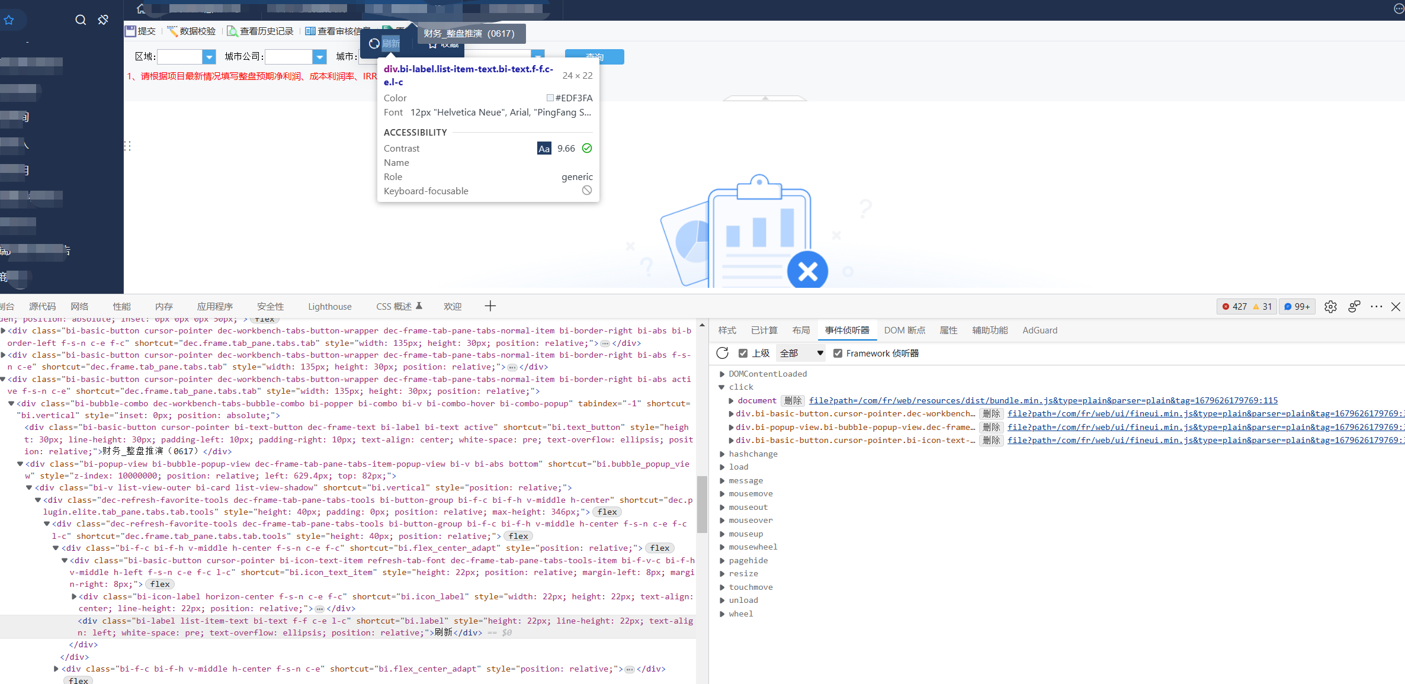Screen dimensions: 1405x684
Task: Click the Aa contrast swatch in tooltip
Action: 544,149
